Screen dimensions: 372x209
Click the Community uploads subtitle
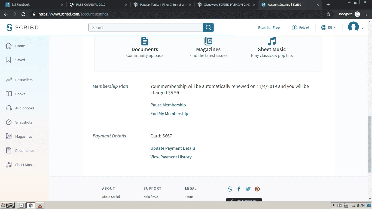coord(145,56)
